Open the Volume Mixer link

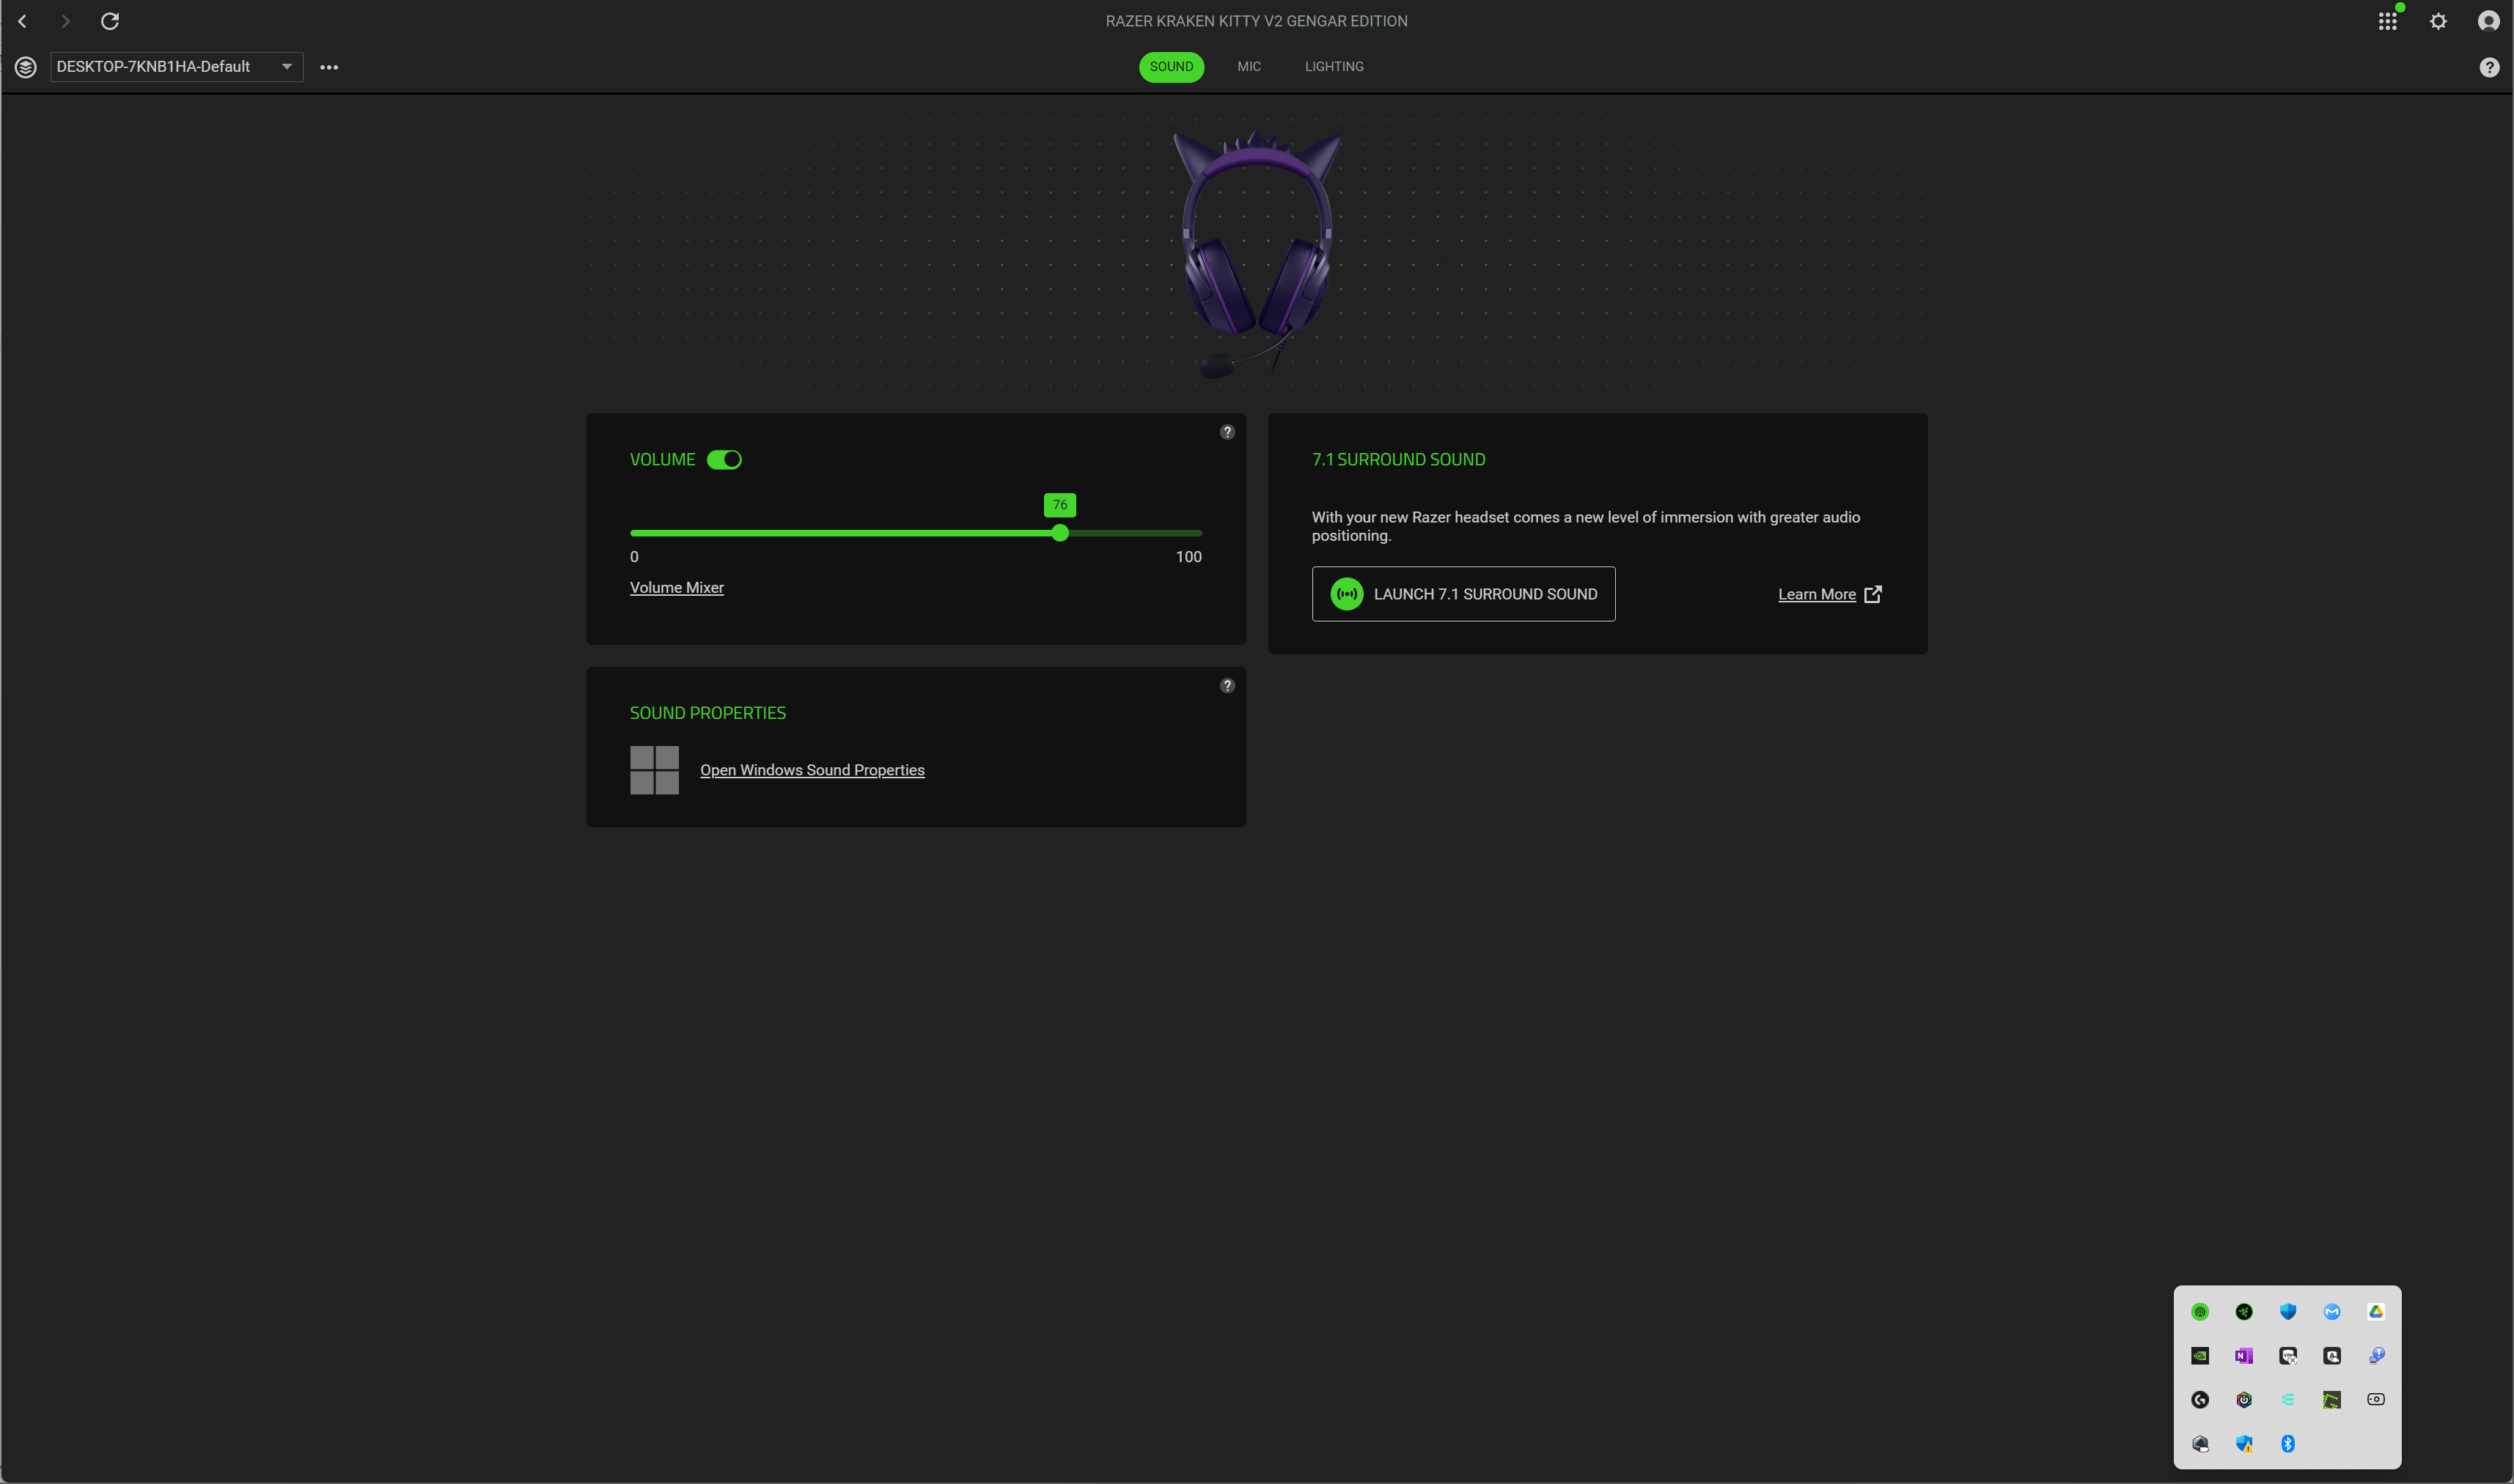[676, 588]
